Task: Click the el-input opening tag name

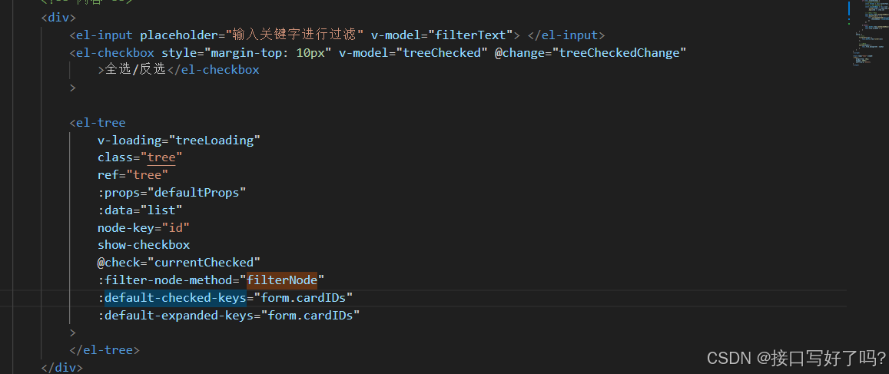Action: tap(105, 35)
